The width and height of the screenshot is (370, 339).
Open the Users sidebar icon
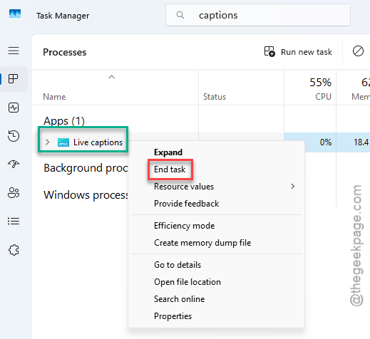(14, 192)
